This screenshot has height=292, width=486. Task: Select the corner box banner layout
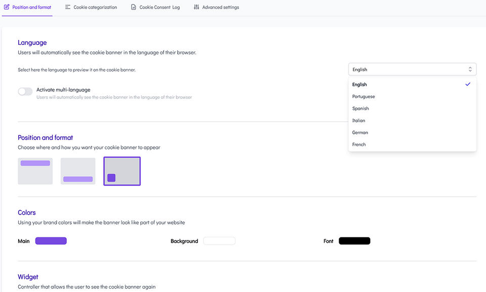122,171
